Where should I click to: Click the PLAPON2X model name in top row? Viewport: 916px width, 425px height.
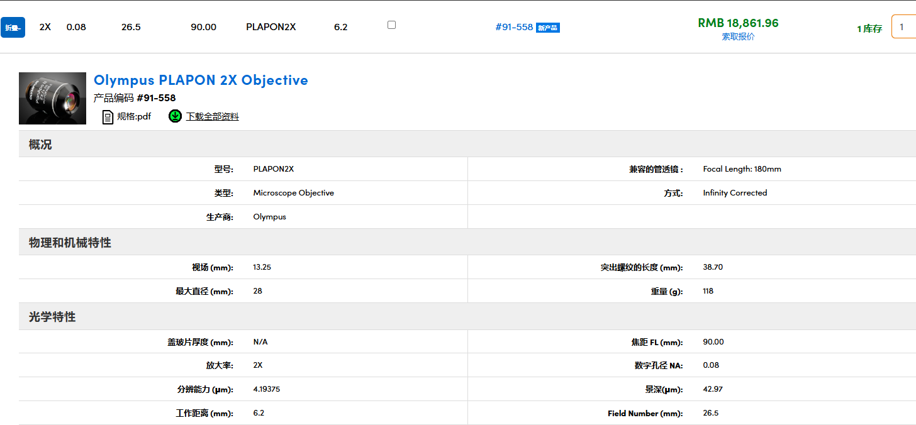tap(271, 27)
